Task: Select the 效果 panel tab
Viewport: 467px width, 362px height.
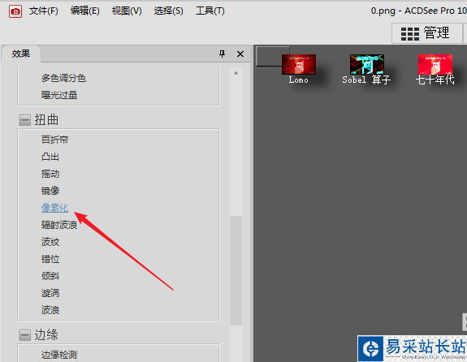Action: coord(21,54)
